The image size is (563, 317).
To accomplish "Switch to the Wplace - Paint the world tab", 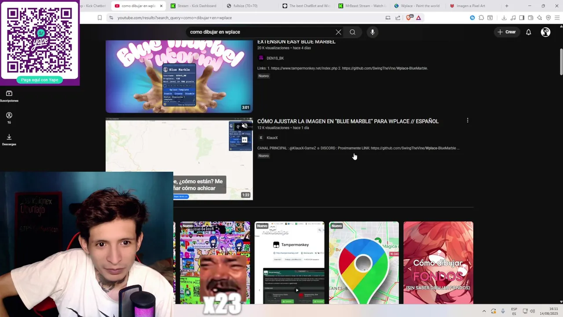I will click(x=417, y=6).
